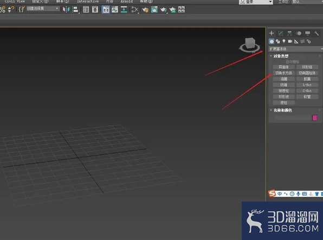Open the Civil View menu
This screenshot has width=323, height=240.
pos(15,1)
